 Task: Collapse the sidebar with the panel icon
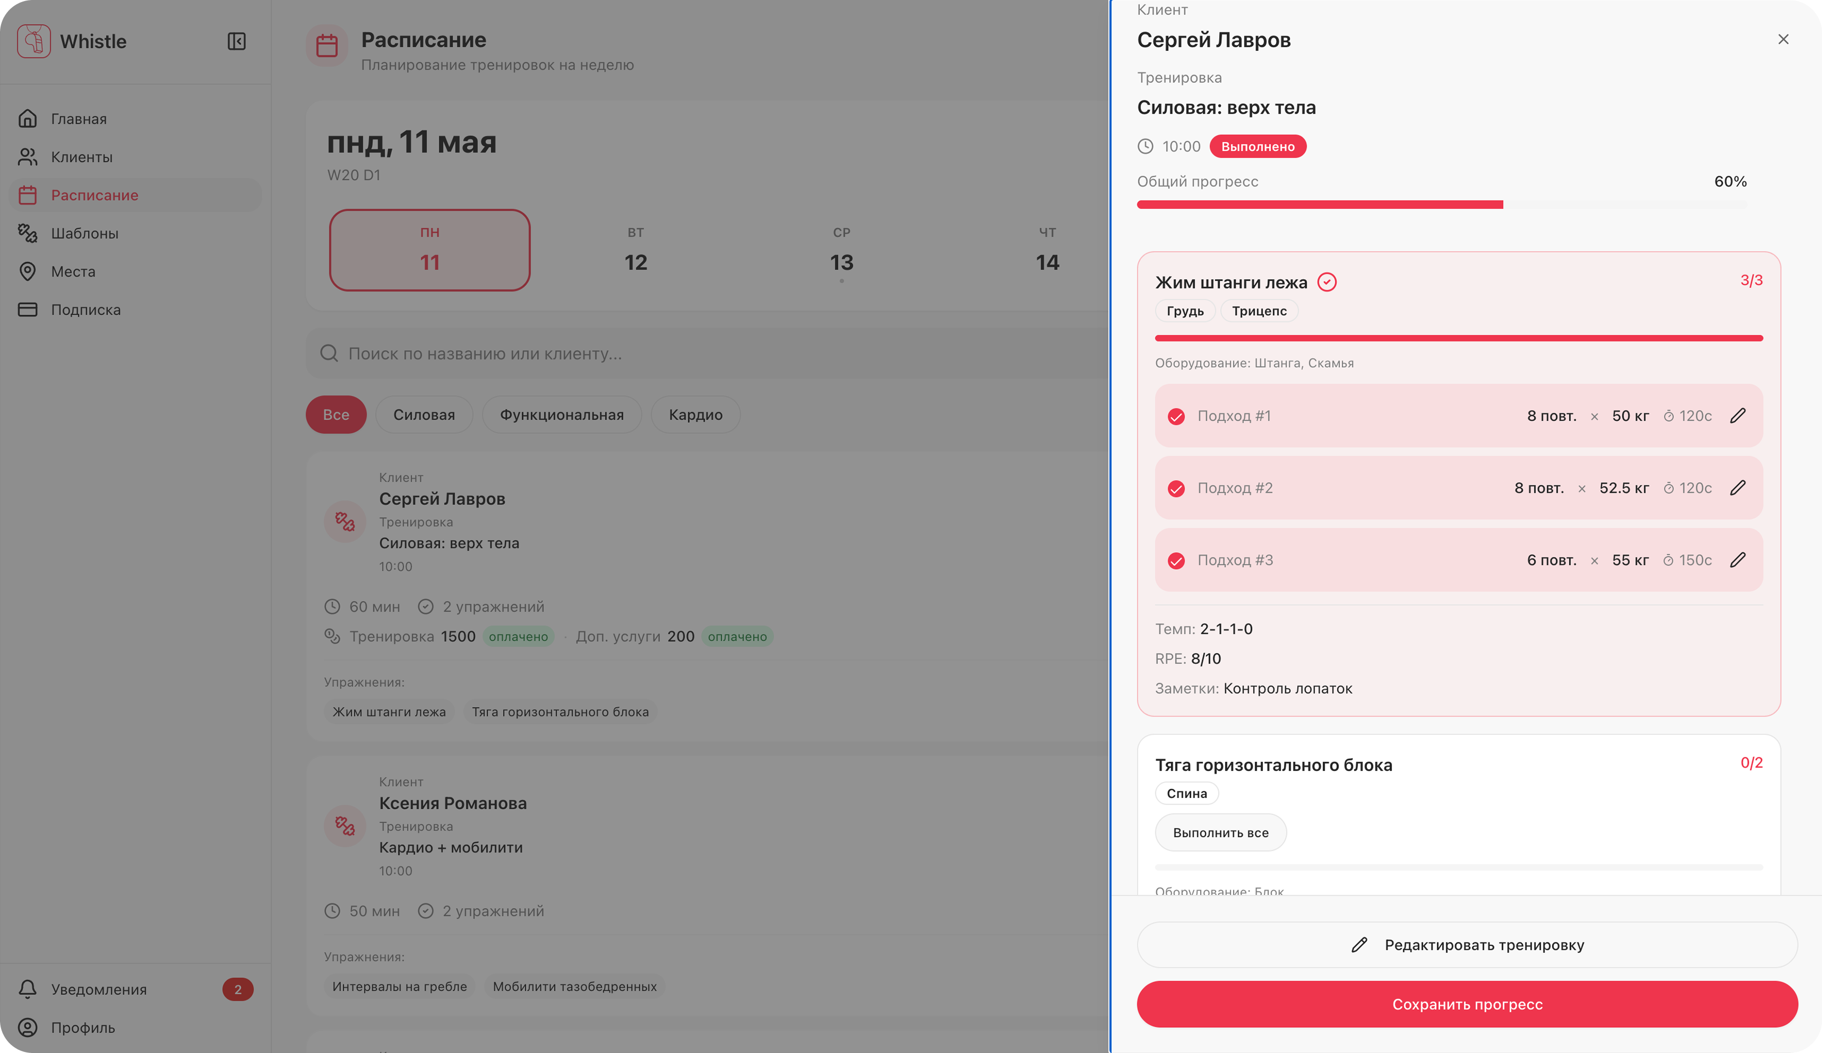click(237, 41)
